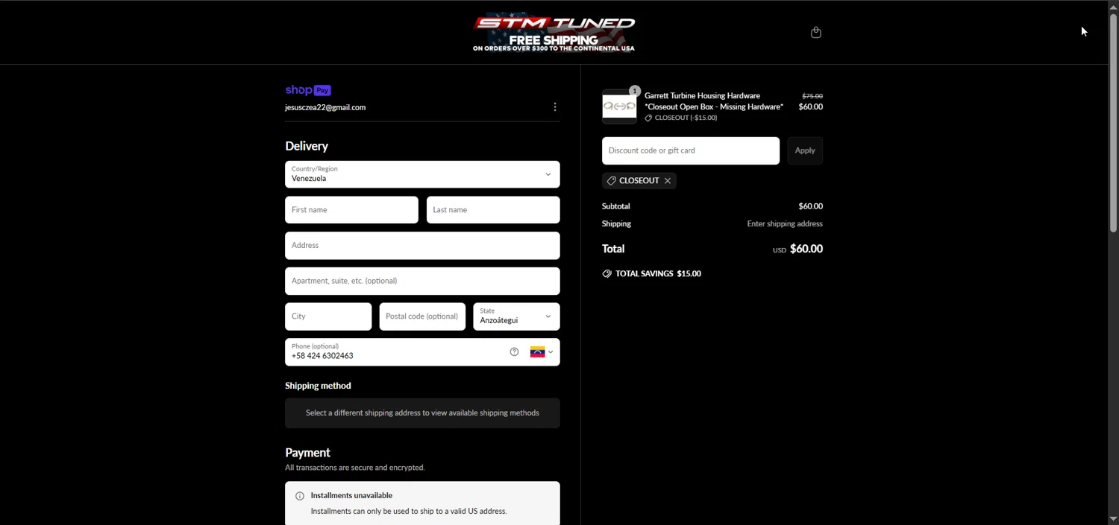1119x525 pixels.
Task: Click the scrollbar up arrow
Action: (x=1113, y=6)
